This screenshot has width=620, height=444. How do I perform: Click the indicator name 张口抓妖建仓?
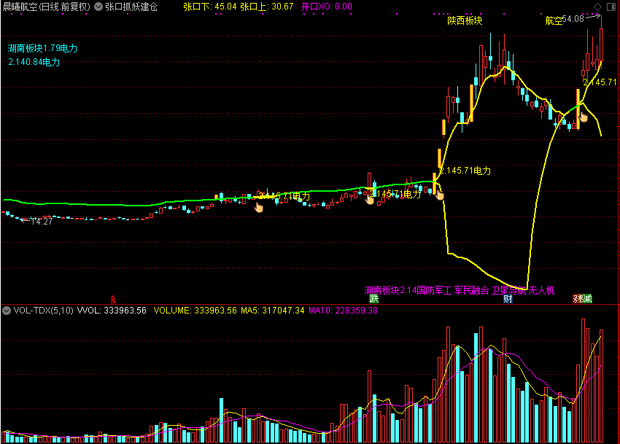131,7
